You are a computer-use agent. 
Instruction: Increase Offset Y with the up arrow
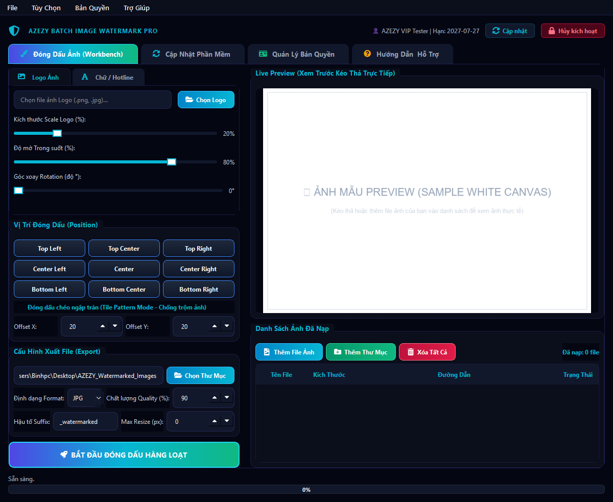[x=215, y=326]
